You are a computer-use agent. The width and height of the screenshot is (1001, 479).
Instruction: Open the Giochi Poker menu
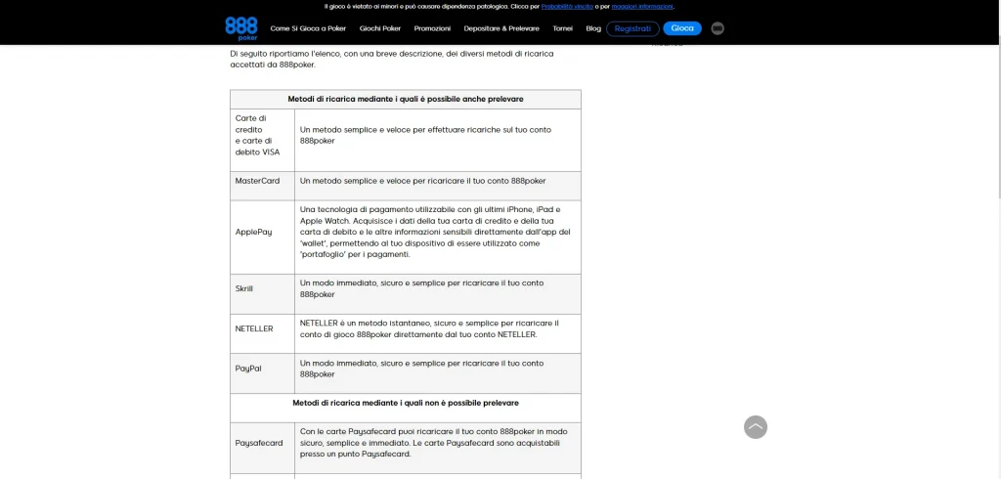380,28
